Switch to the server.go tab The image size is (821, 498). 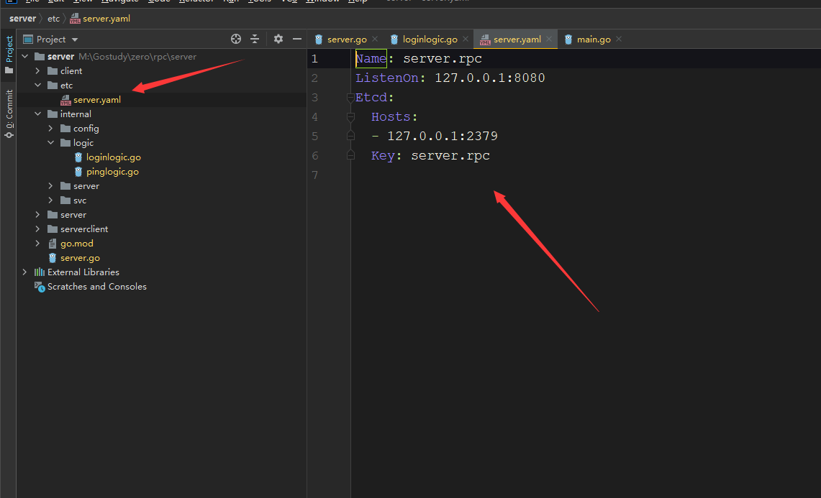(x=347, y=40)
